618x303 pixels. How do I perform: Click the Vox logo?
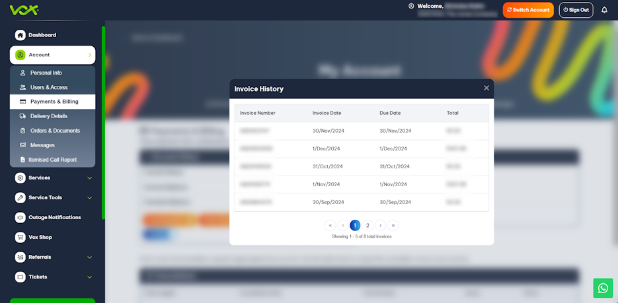[x=24, y=10]
